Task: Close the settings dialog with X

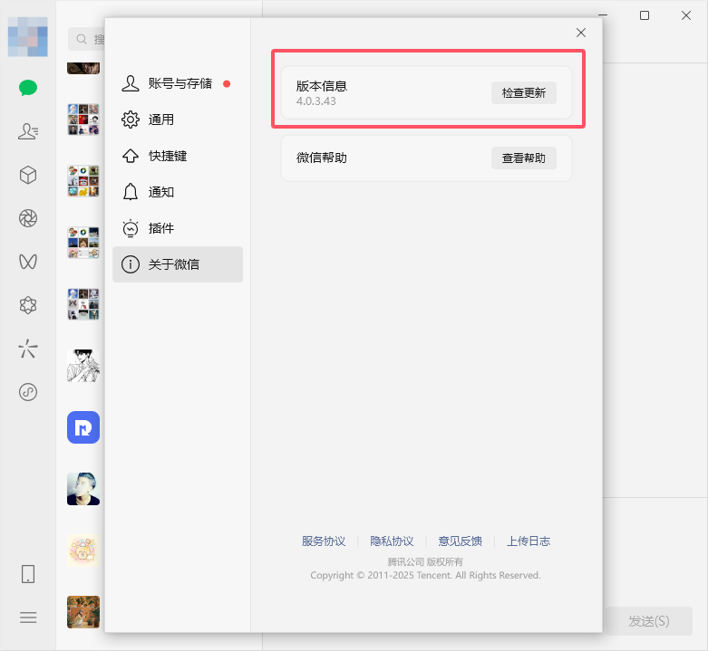Action: pyautogui.click(x=581, y=33)
